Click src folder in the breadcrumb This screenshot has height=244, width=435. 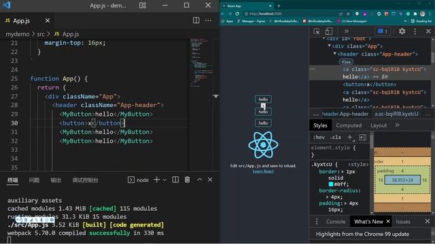point(41,34)
